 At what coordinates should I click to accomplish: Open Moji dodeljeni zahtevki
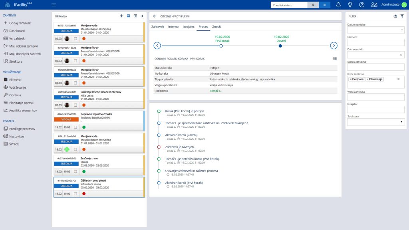pos(25,54)
